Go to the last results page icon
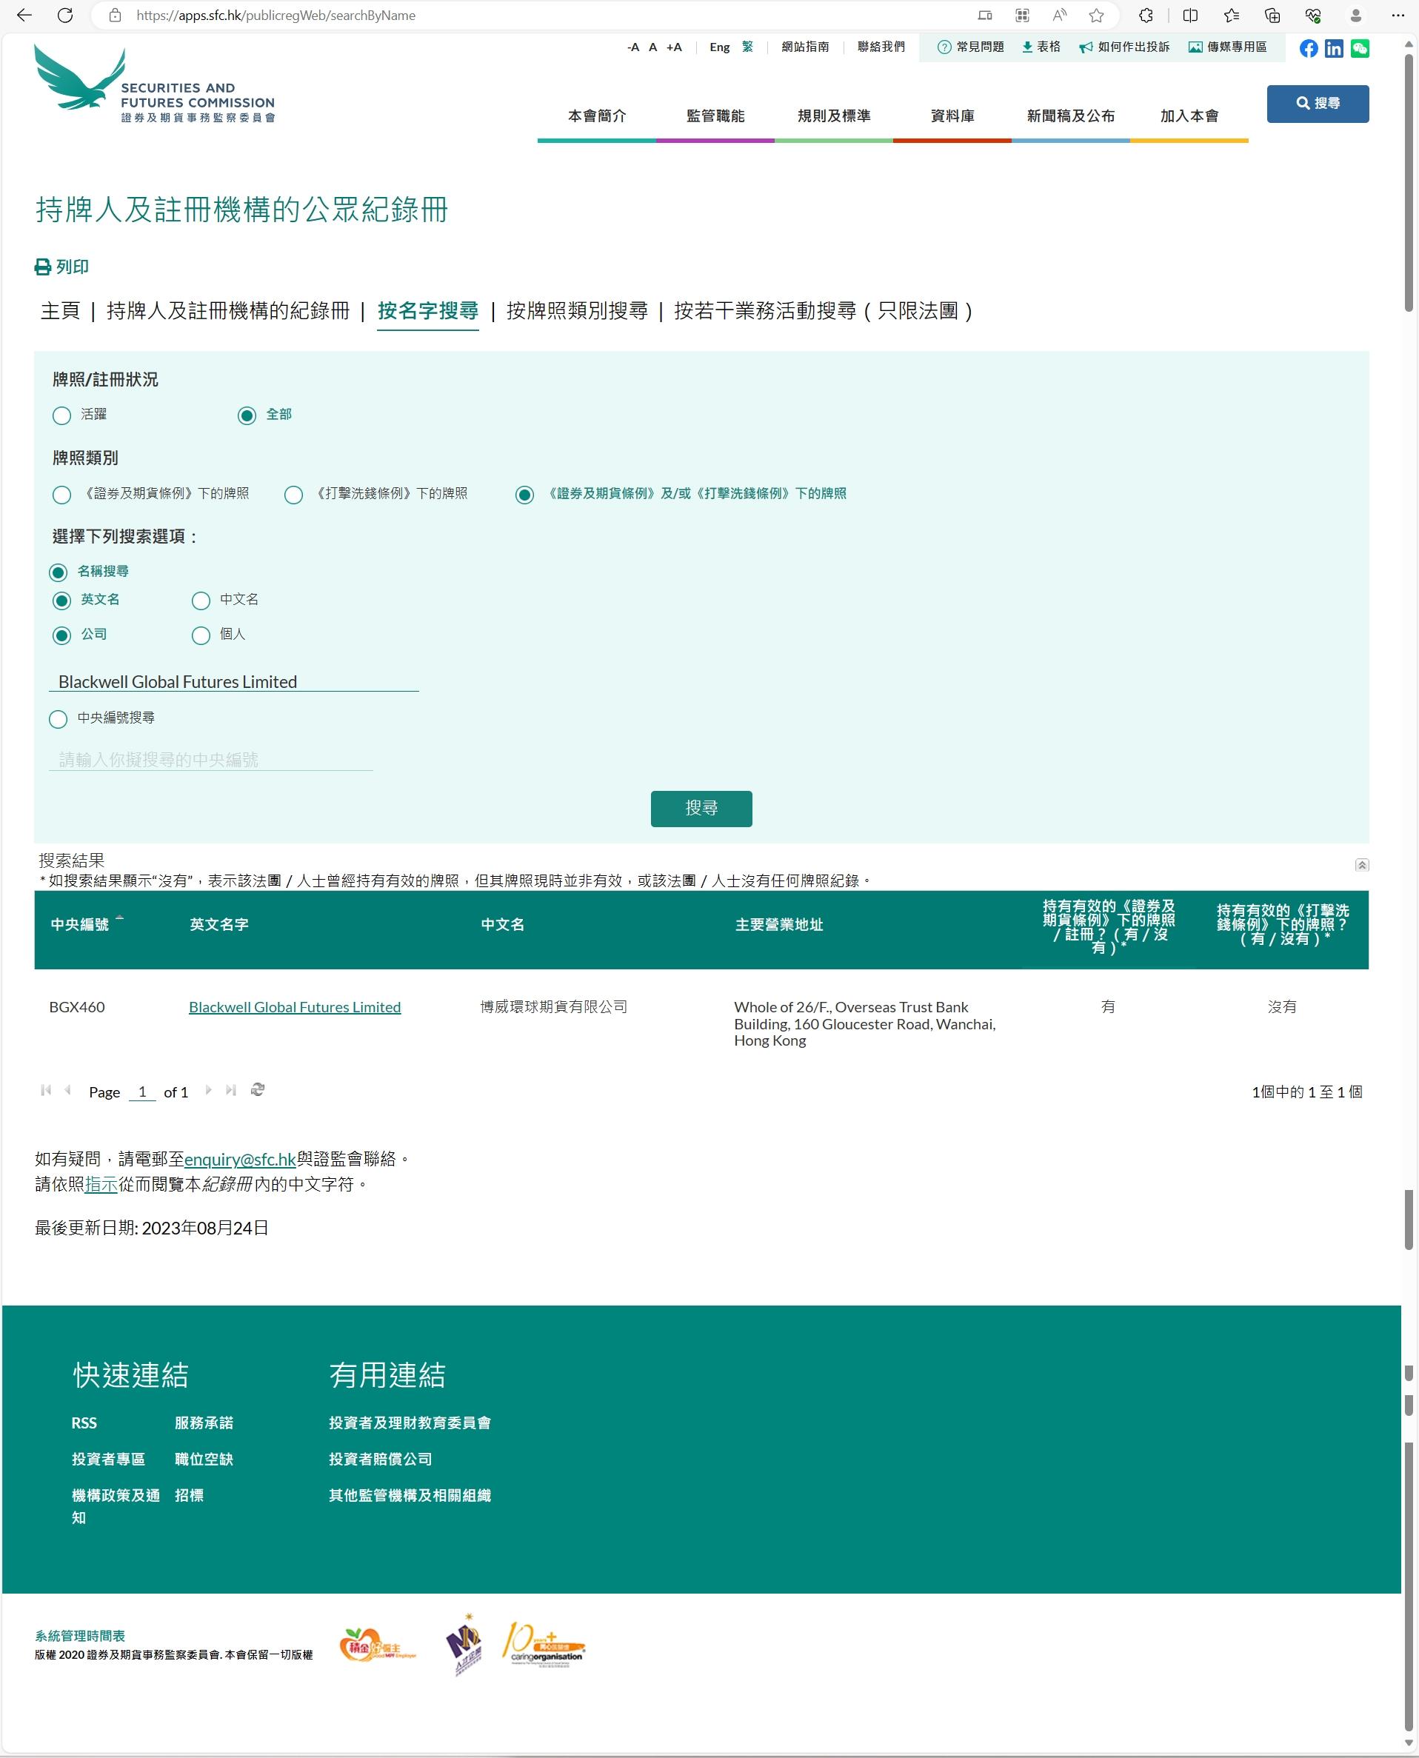The width and height of the screenshot is (1419, 1758). 231,1090
